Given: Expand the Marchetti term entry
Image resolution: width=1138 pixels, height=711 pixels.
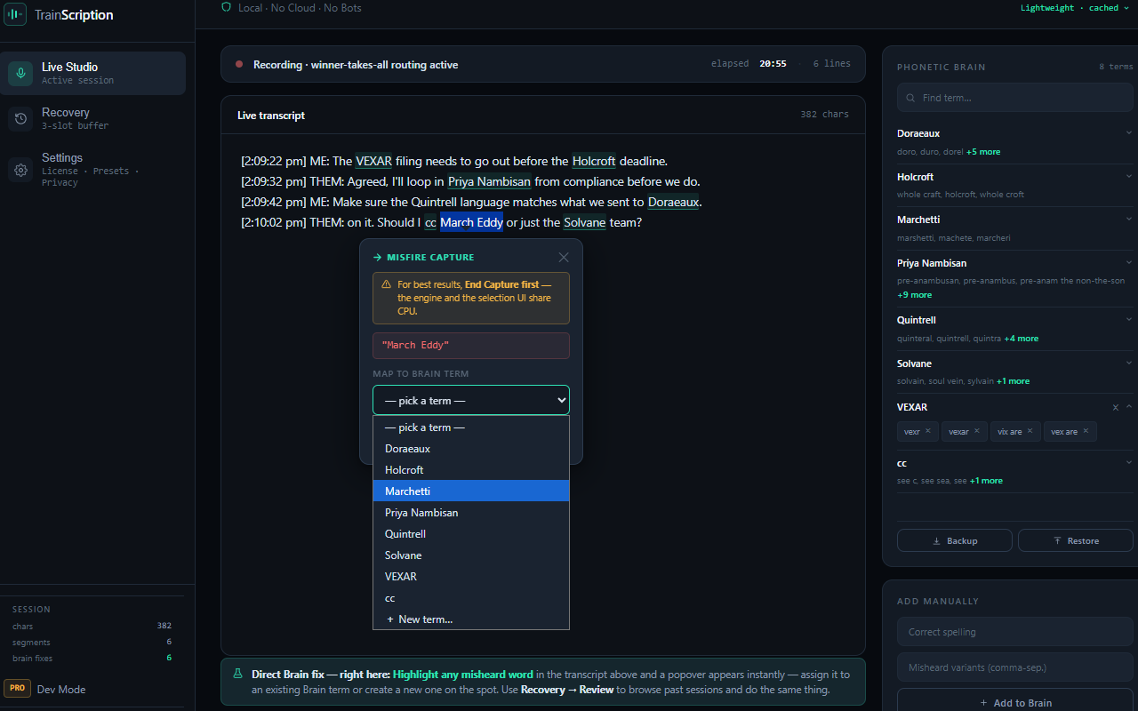Looking at the screenshot, I should tap(1129, 219).
